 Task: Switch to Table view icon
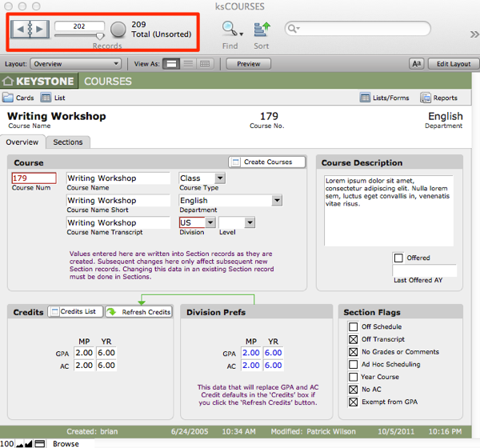205,64
